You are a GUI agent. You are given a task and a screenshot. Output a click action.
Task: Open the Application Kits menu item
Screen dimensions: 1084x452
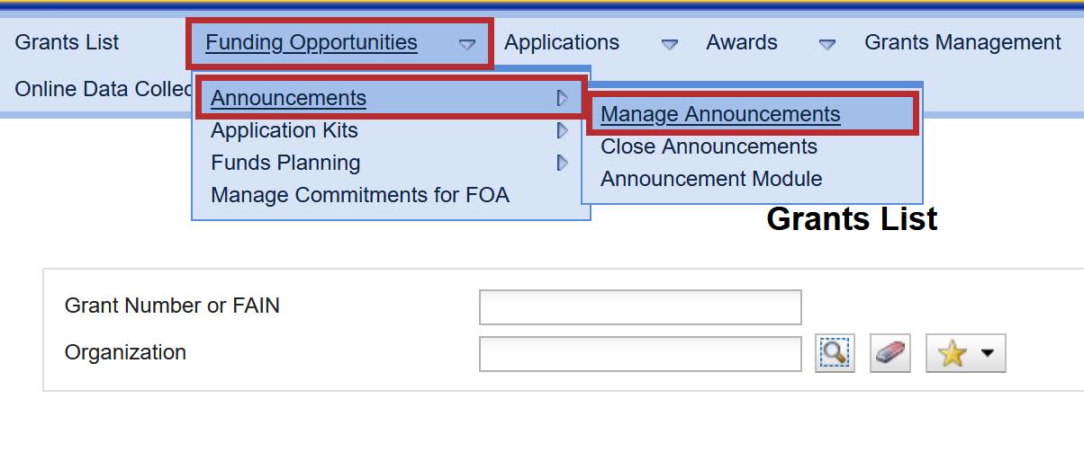click(x=285, y=131)
